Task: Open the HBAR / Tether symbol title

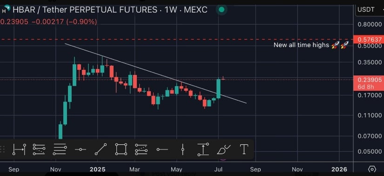Action: click(110, 10)
